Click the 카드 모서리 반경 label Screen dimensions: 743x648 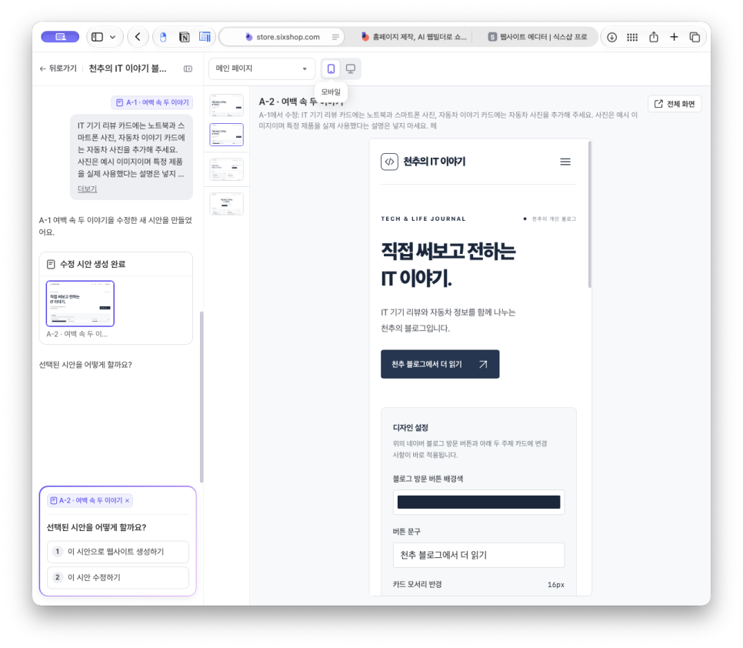(417, 584)
